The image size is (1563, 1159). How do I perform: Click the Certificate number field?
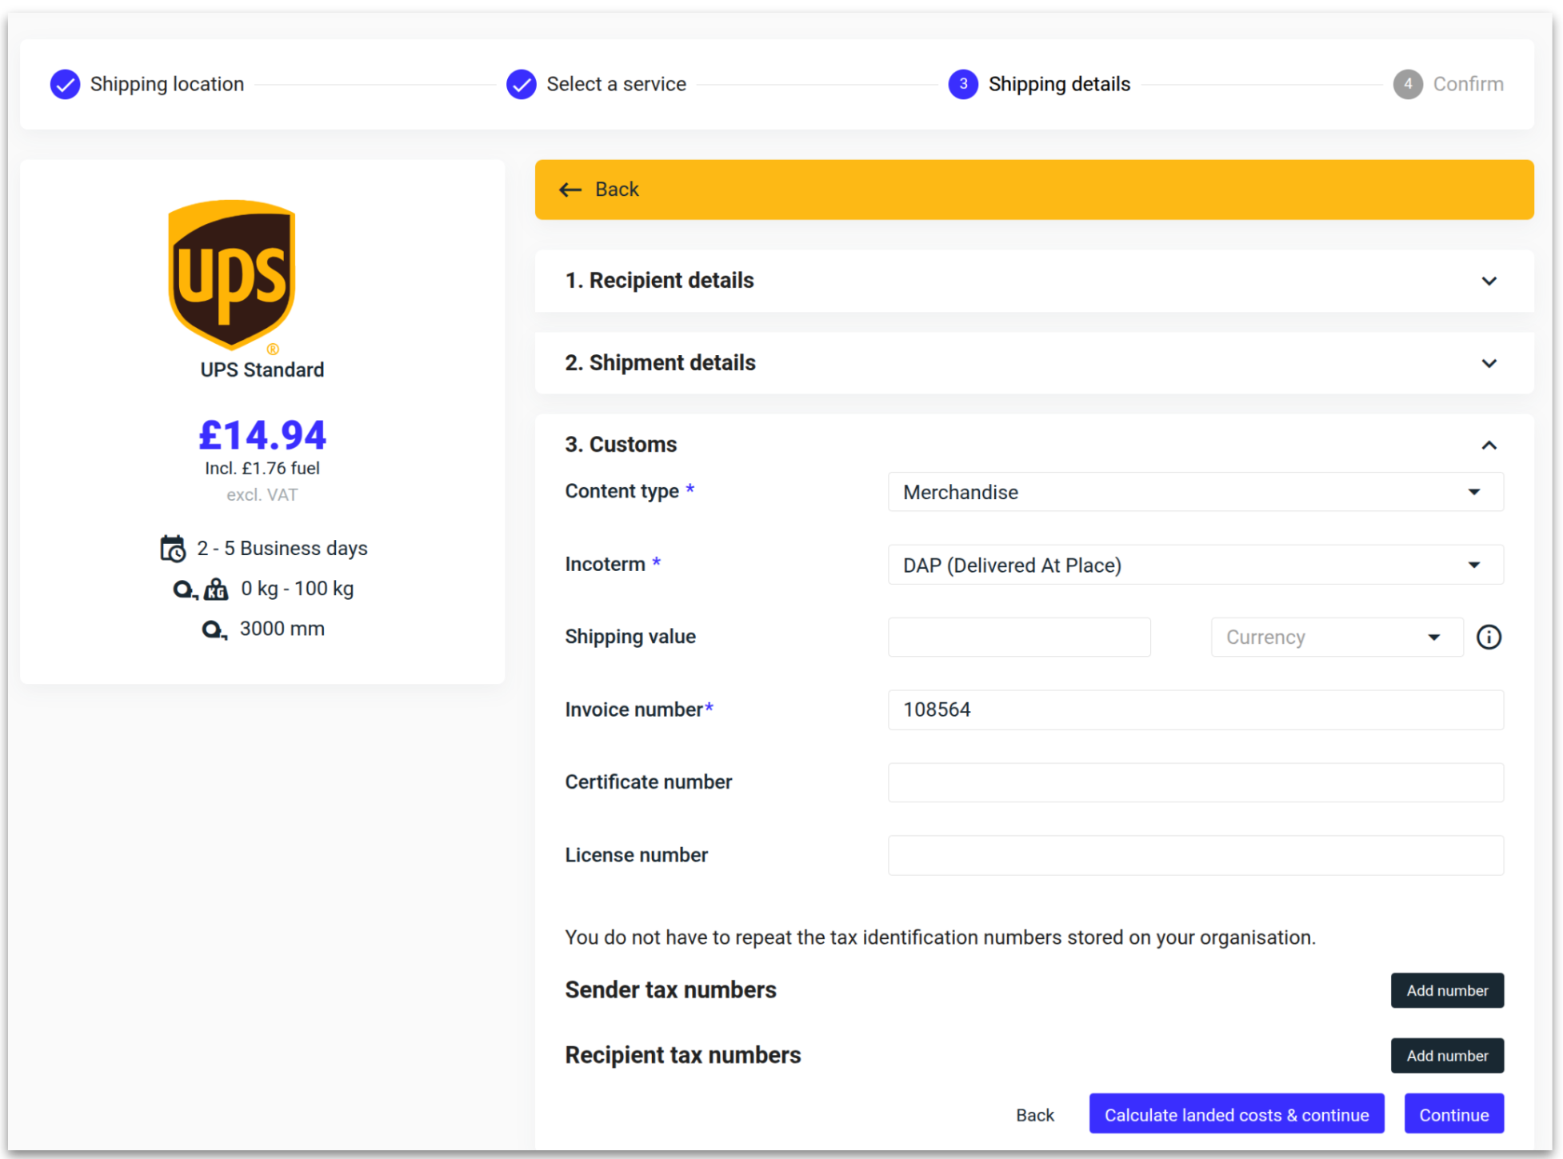pos(1195,782)
